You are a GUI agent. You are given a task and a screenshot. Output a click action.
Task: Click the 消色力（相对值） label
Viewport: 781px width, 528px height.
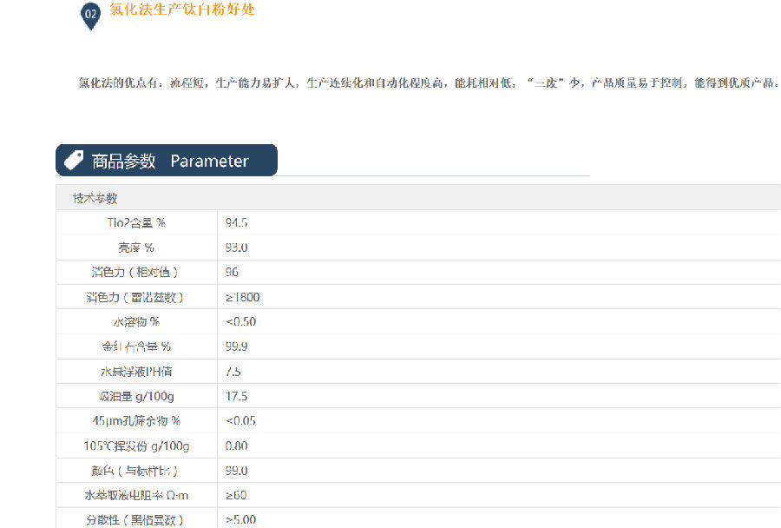click(x=136, y=273)
